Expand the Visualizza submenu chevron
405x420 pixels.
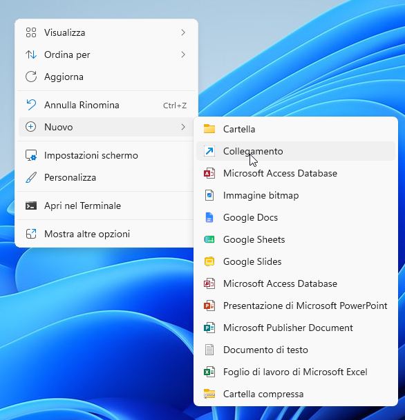(x=183, y=32)
